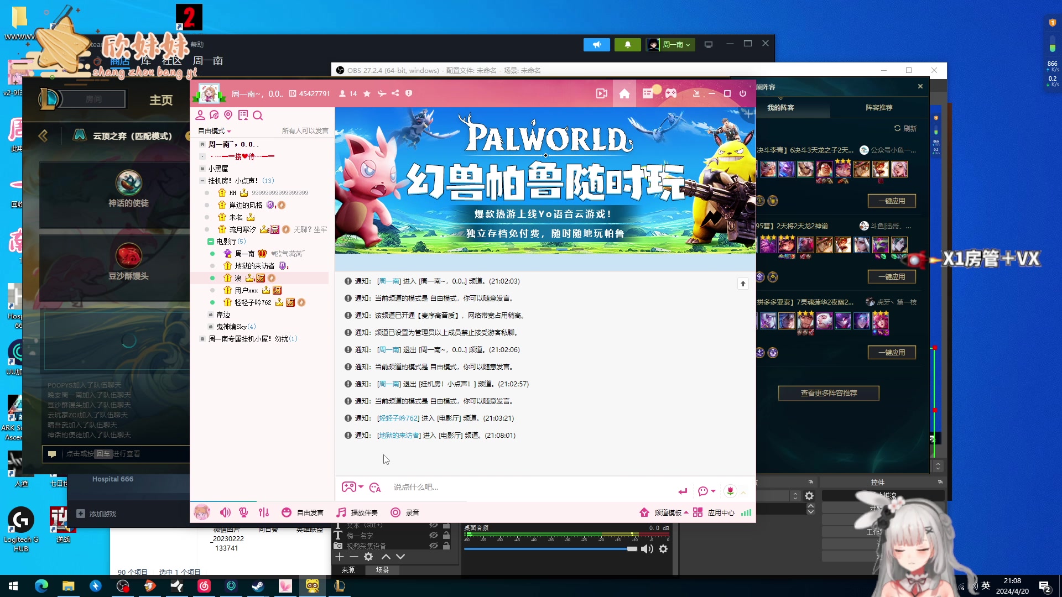
Task: Click the bulletin note icon above channel list
Action: 243,115
